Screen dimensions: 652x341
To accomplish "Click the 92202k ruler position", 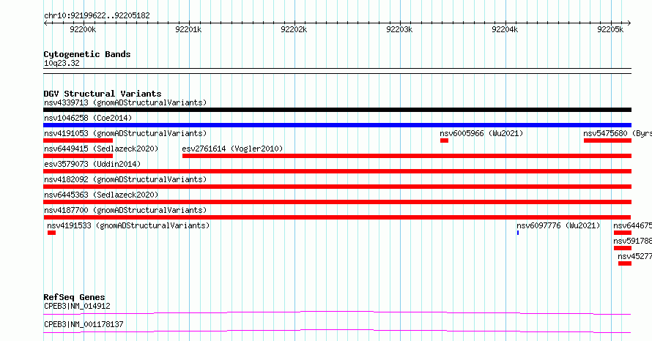I will 294,29.
